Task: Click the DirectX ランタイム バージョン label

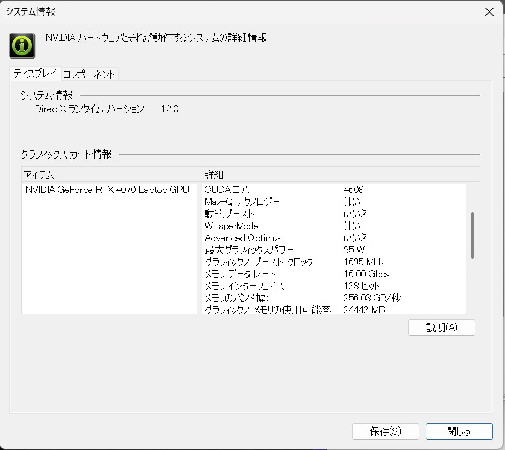Action: pos(90,109)
